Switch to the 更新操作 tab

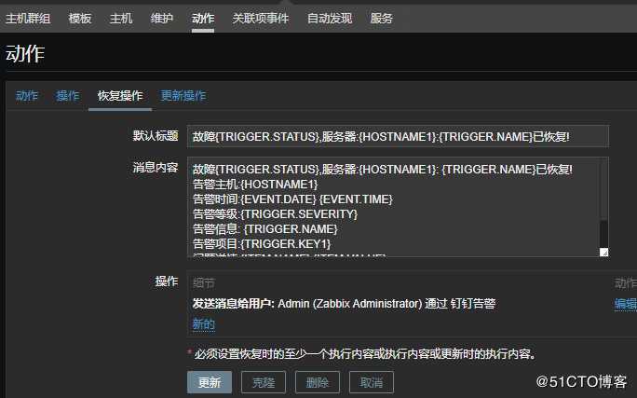click(x=183, y=95)
